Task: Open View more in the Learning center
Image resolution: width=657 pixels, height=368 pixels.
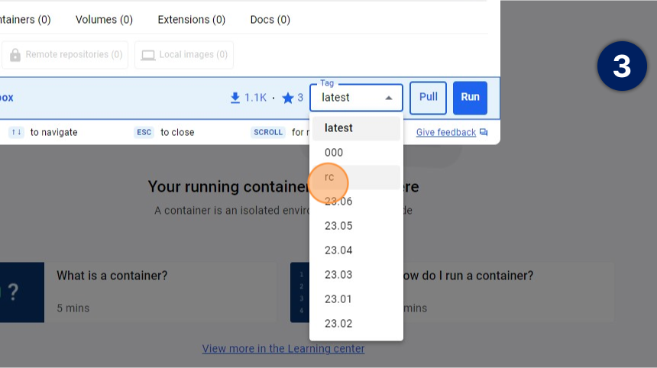Action: point(283,348)
